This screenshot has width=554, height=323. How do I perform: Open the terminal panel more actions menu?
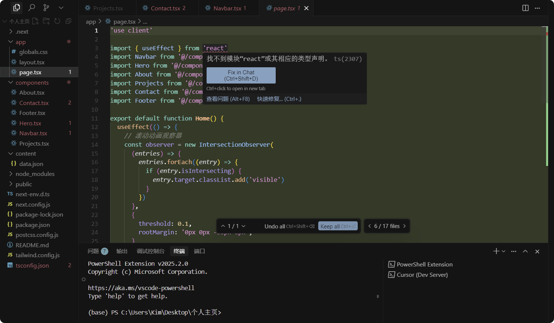[514, 251]
